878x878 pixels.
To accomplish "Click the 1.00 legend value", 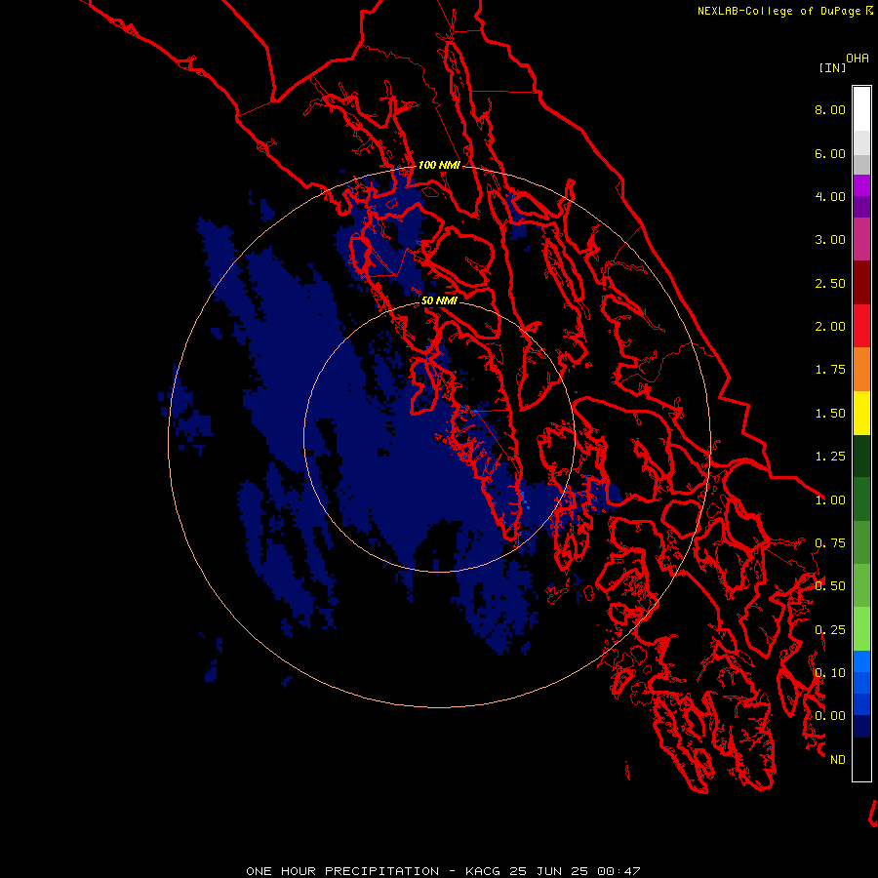I will click(830, 500).
